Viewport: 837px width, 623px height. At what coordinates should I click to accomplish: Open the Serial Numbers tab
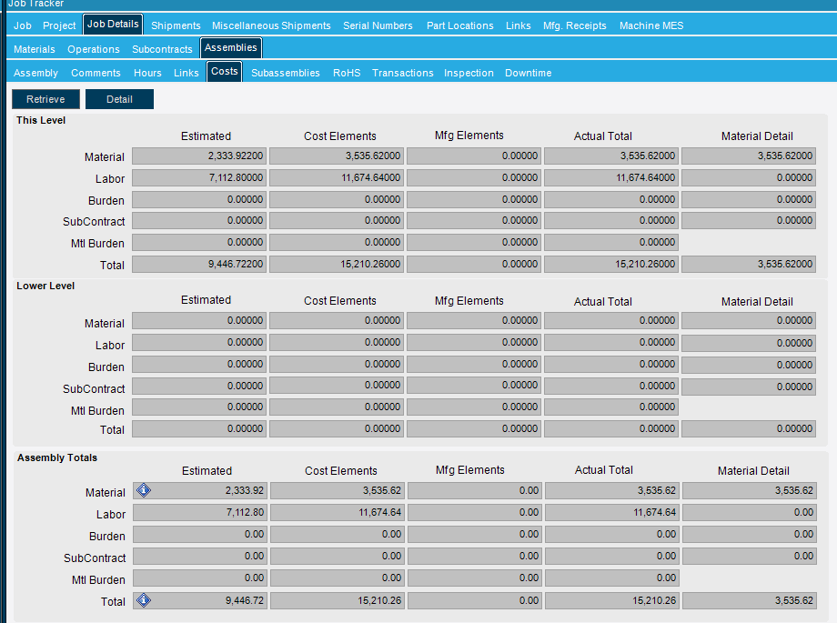click(378, 25)
